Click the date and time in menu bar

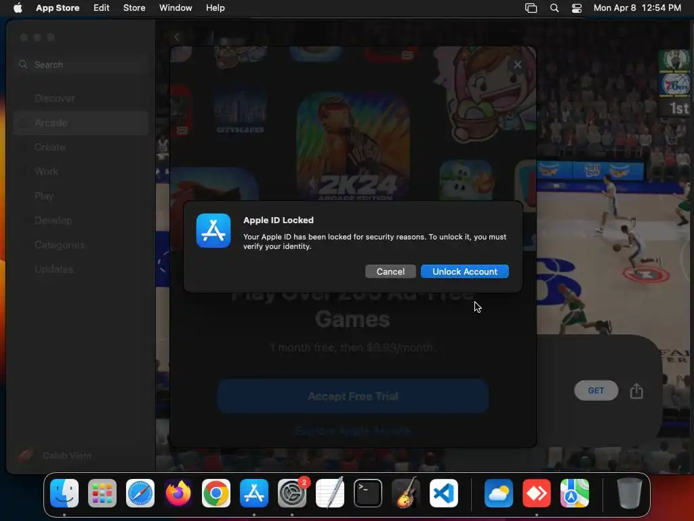click(637, 8)
